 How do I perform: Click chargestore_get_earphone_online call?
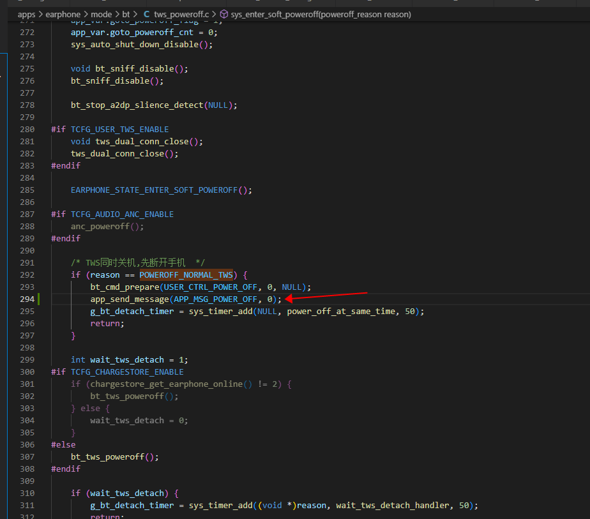coord(166,384)
